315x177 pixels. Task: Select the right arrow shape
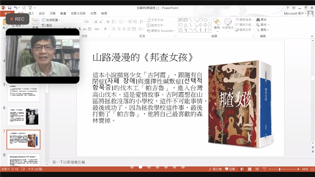click(200, 25)
